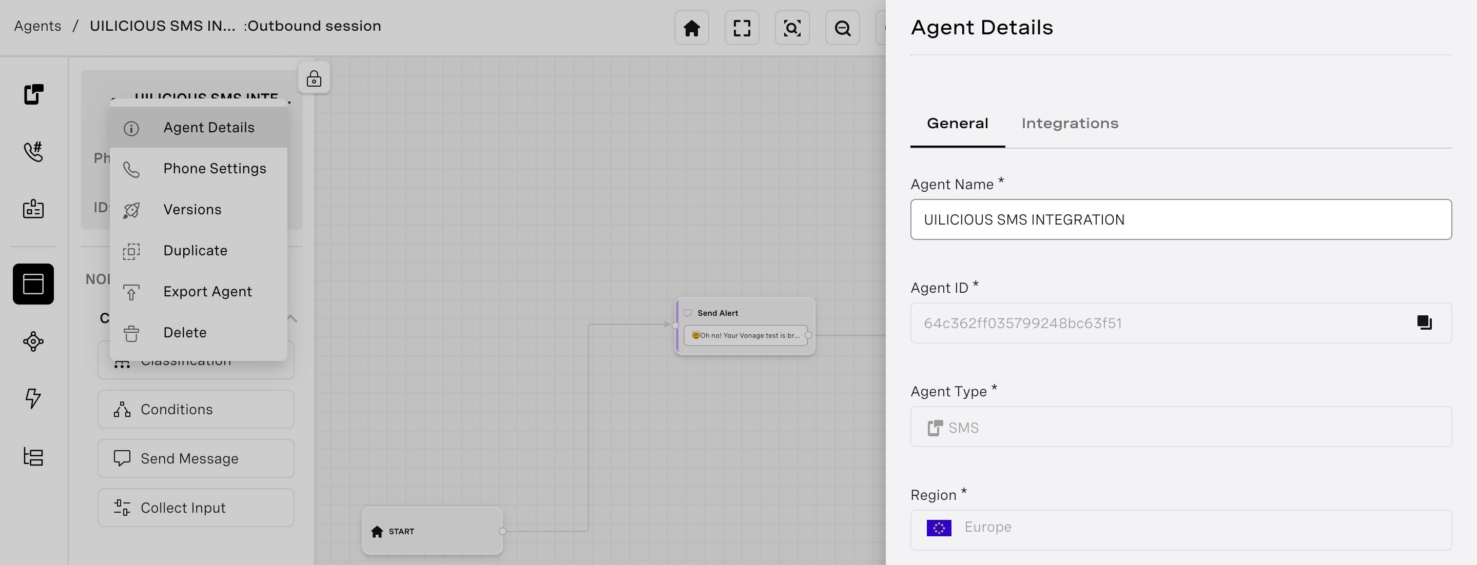Open Phone Settings menu entry
The image size is (1477, 565).
pos(199,169)
